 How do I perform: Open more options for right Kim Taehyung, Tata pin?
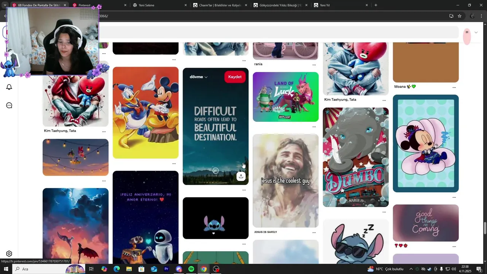click(x=384, y=100)
